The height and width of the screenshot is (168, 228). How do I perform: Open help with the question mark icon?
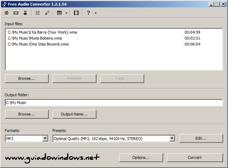point(88,13)
